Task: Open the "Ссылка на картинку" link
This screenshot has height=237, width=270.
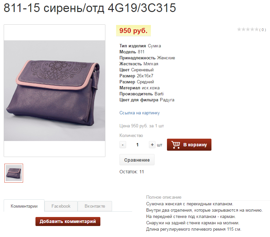Action: [140, 113]
